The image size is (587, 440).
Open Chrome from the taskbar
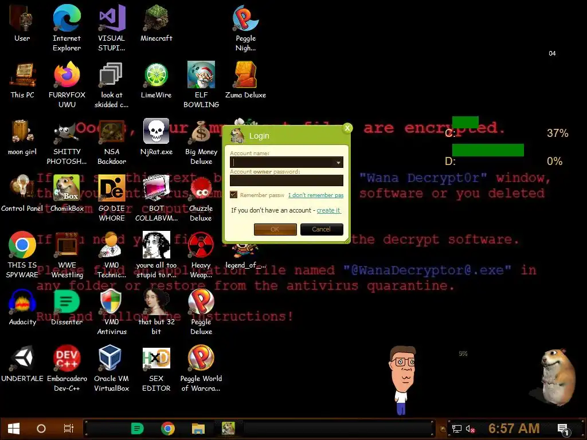[168, 429]
